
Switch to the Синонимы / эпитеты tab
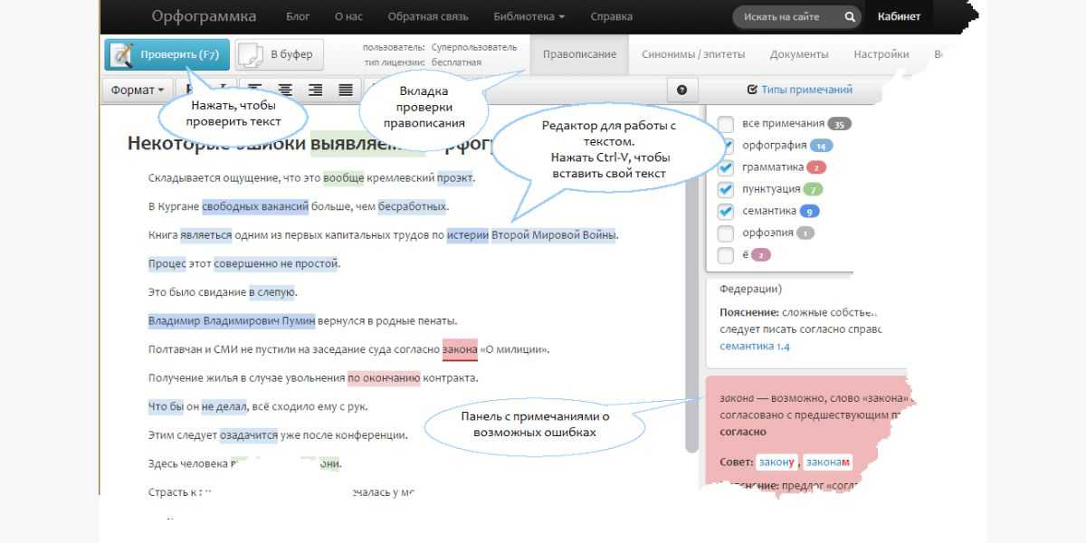pos(693,54)
